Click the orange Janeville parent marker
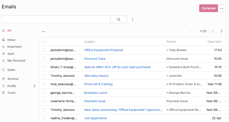The image size is (229, 122). coord(167,76)
